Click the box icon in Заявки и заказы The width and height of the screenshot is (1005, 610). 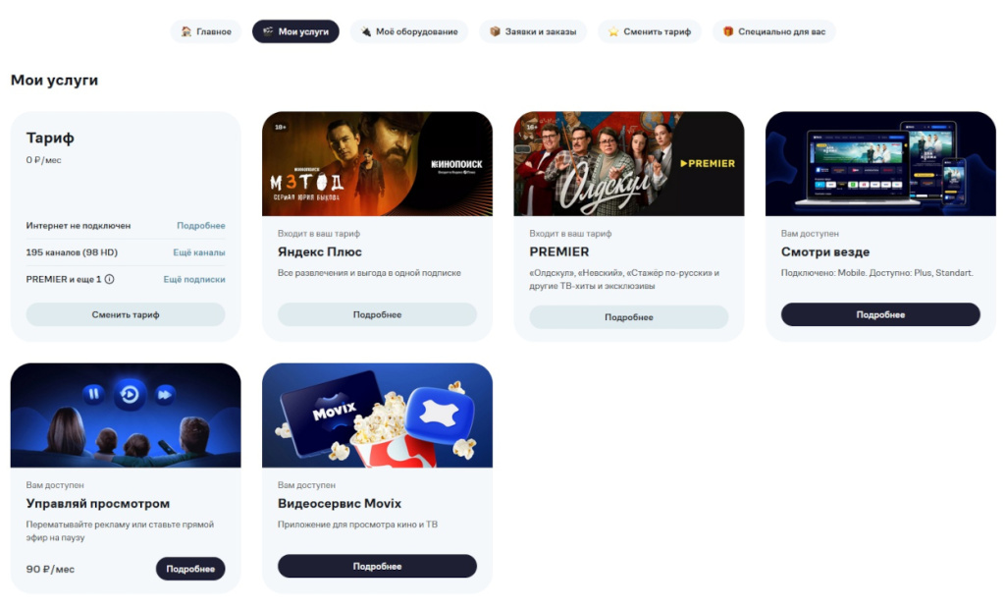tap(495, 31)
